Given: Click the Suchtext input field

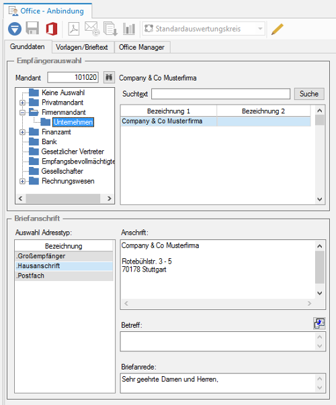Looking at the screenshot, I should point(221,94).
